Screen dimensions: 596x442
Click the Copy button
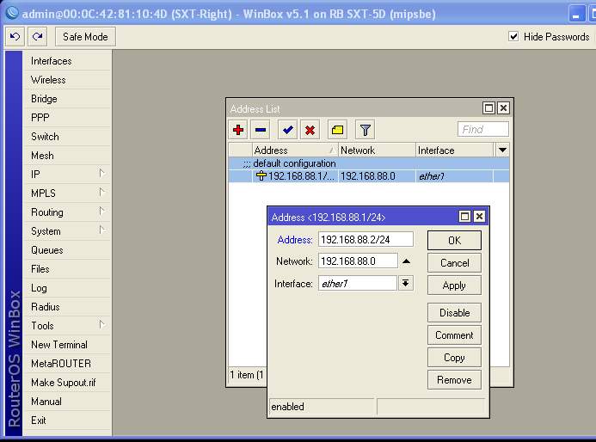point(454,358)
